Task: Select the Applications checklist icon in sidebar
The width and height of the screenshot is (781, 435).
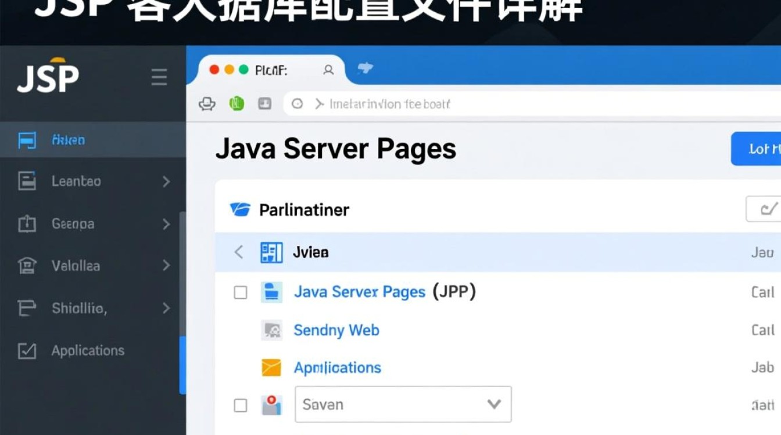Action: pyautogui.click(x=26, y=350)
